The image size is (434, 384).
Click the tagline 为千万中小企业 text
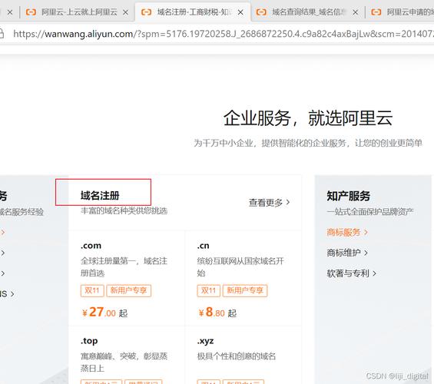click(x=308, y=143)
